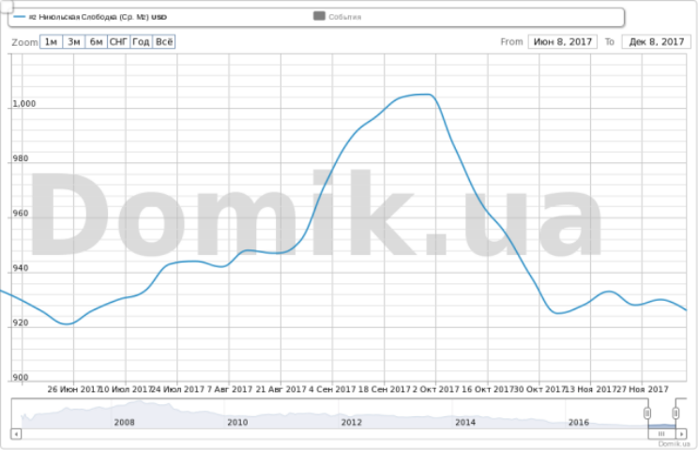Select the СНГ zoom button
This screenshot has width=698, height=450.
point(119,42)
